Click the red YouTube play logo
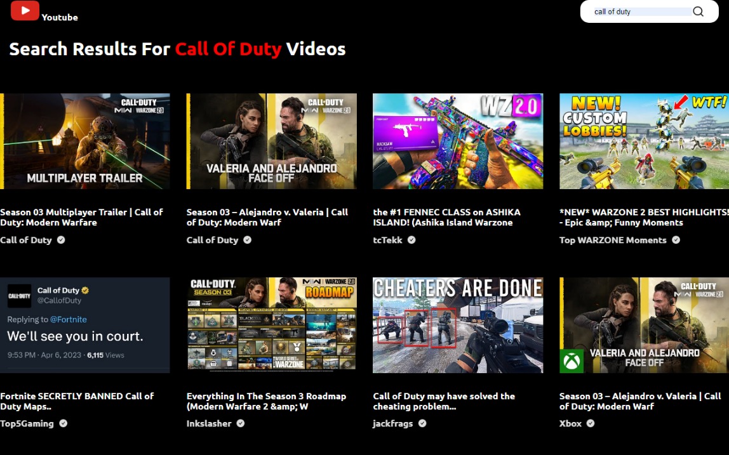Image resolution: width=729 pixels, height=455 pixels. coord(25,10)
